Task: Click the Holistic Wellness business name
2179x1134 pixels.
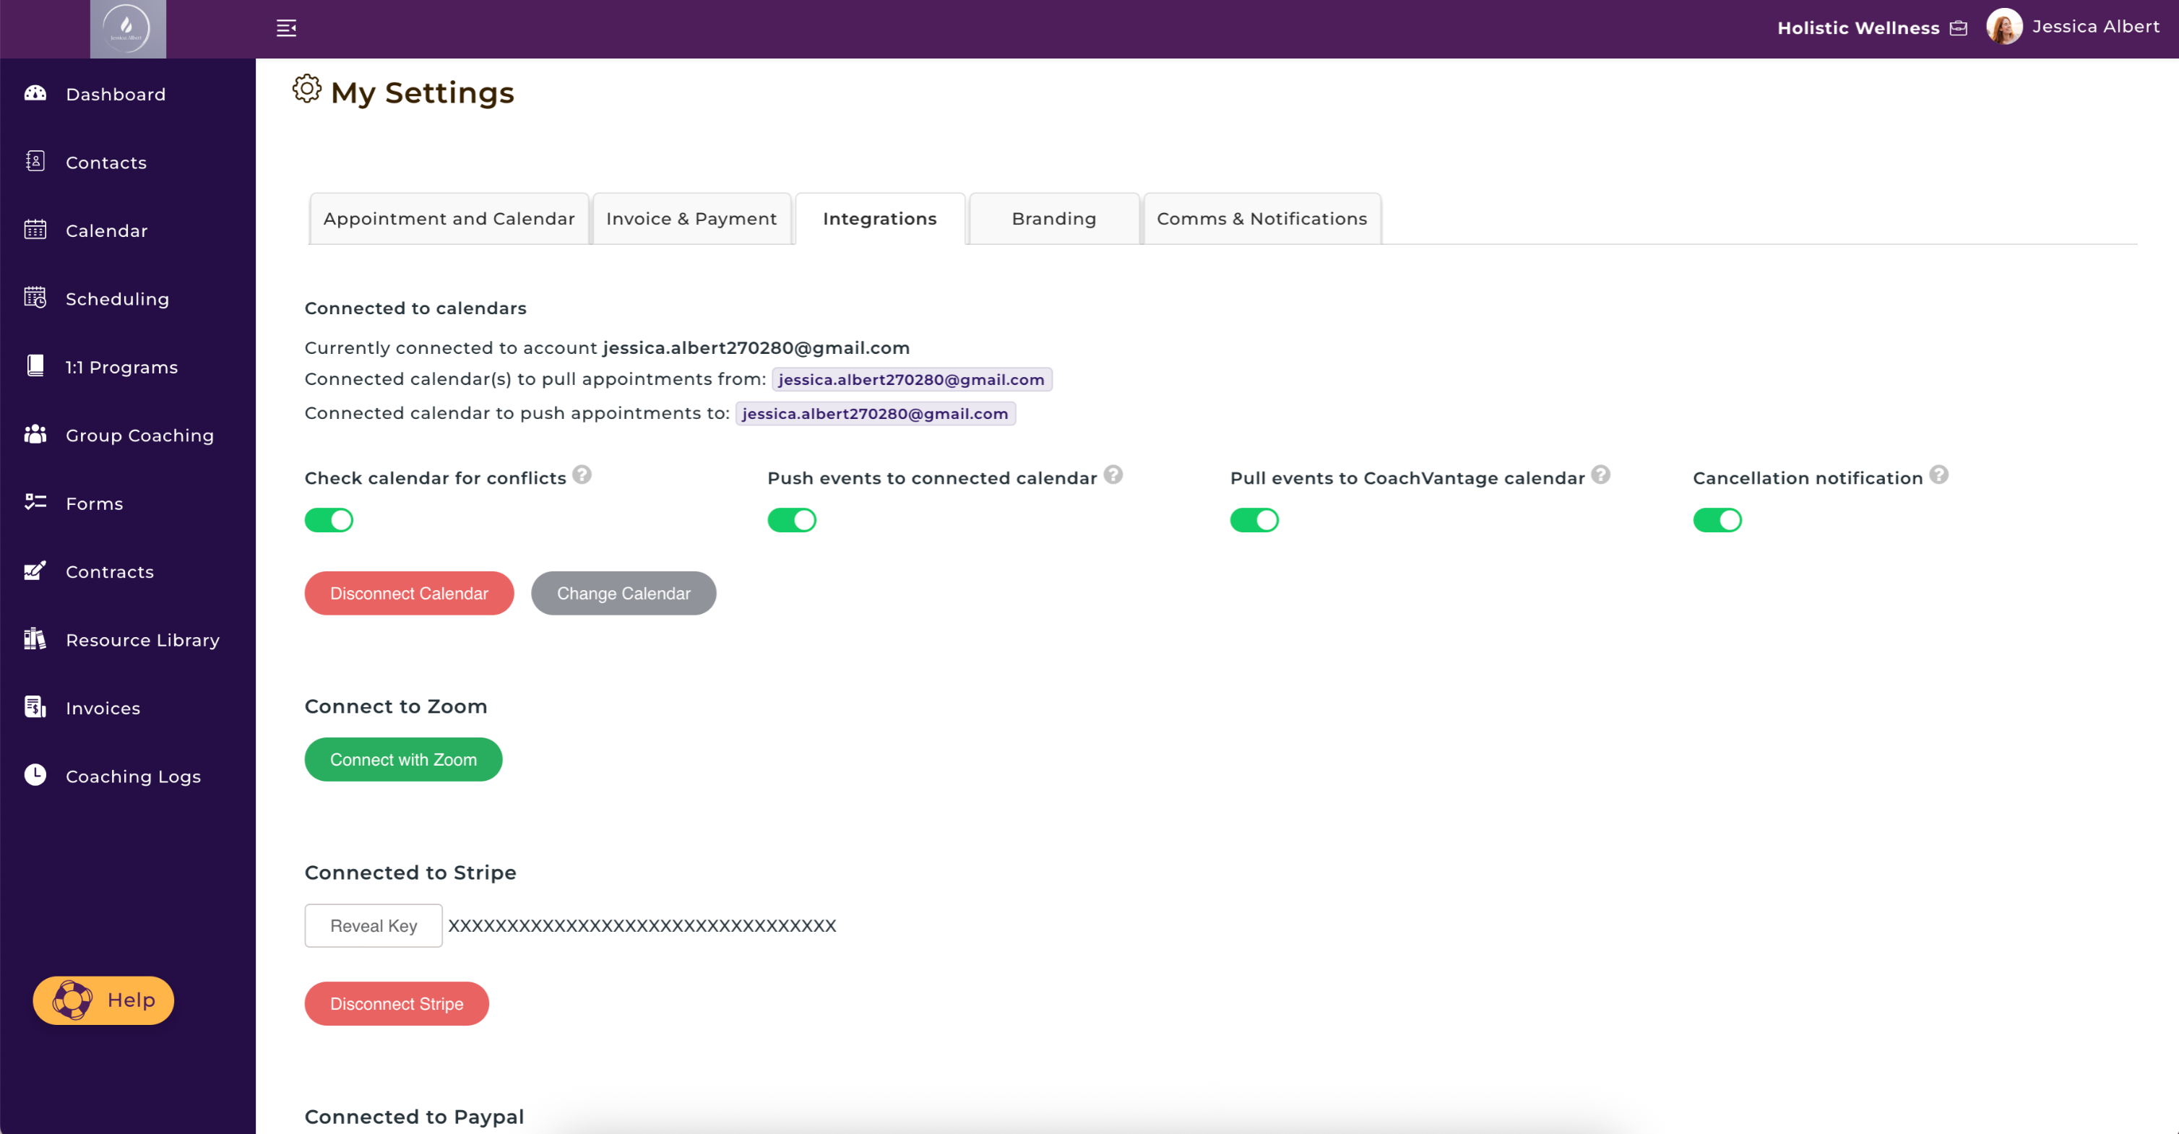Action: (1858, 28)
